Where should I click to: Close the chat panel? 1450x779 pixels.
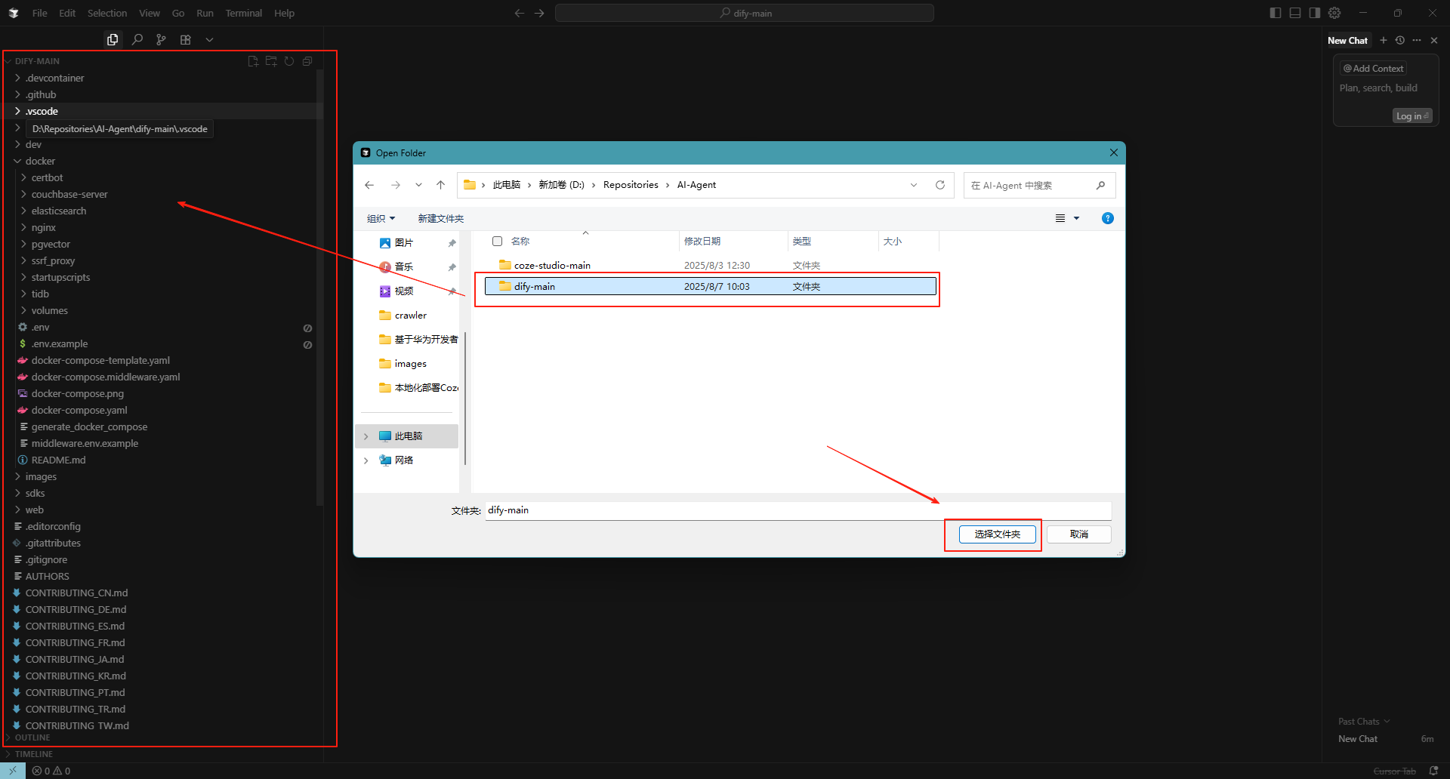pyautogui.click(x=1434, y=40)
